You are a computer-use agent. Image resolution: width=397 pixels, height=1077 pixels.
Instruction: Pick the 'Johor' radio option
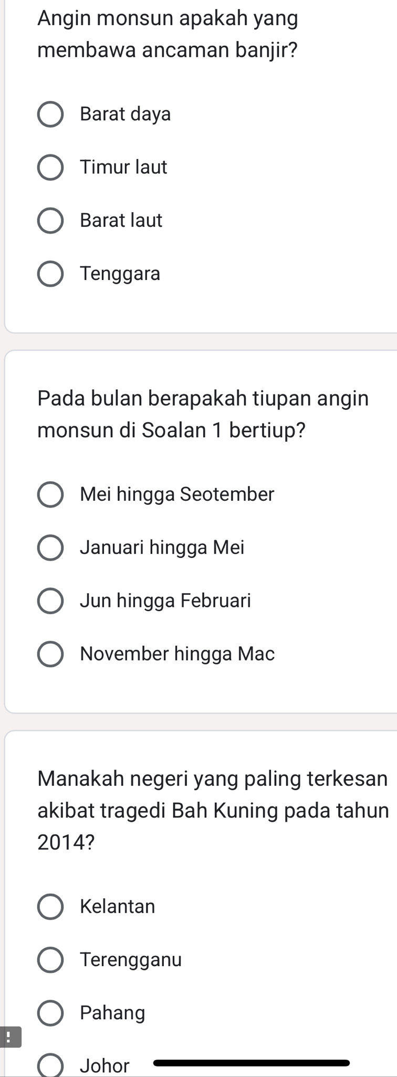tap(50, 1066)
